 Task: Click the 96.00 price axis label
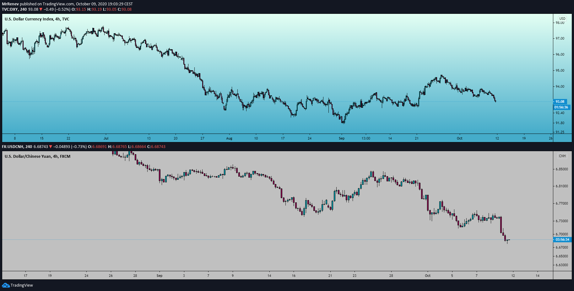point(560,54)
